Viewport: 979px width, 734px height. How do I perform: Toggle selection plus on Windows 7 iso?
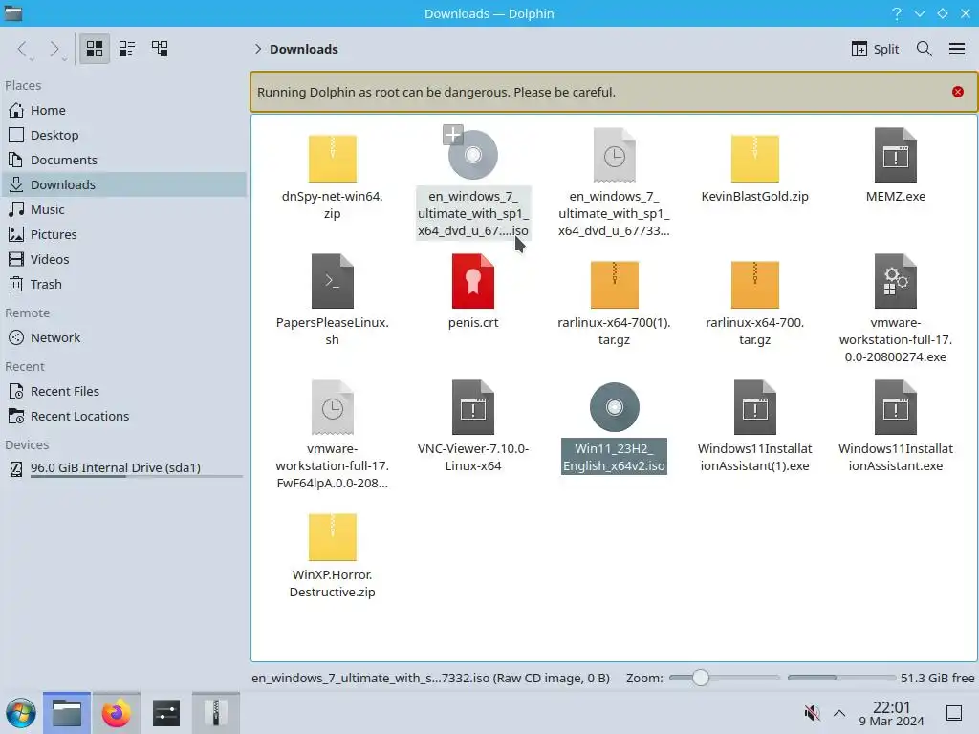click(x=452, y=134)
